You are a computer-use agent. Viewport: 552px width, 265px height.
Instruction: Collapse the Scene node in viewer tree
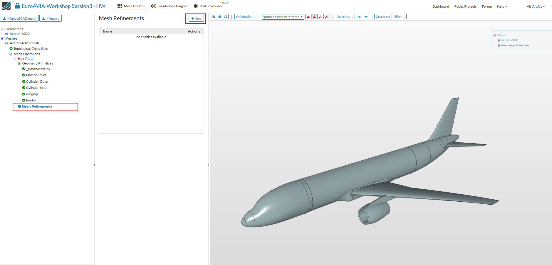click(x=495, y=35)
